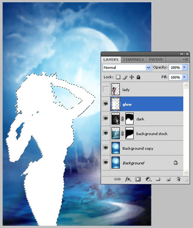Create a new layer group

click(x=158, y=179)
